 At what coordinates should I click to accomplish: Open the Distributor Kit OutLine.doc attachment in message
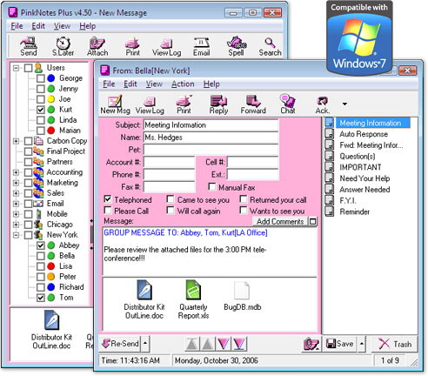[x=144, y=299]
